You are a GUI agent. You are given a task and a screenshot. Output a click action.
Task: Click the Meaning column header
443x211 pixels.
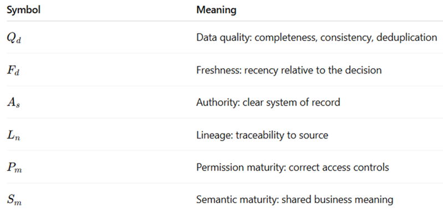point(216,10)
